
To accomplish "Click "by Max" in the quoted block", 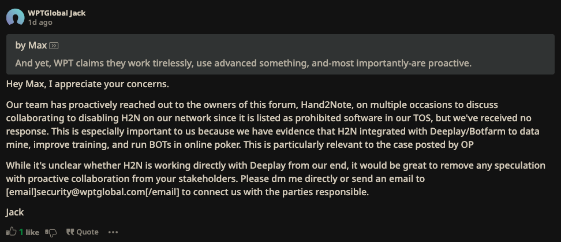I will 31,46.
